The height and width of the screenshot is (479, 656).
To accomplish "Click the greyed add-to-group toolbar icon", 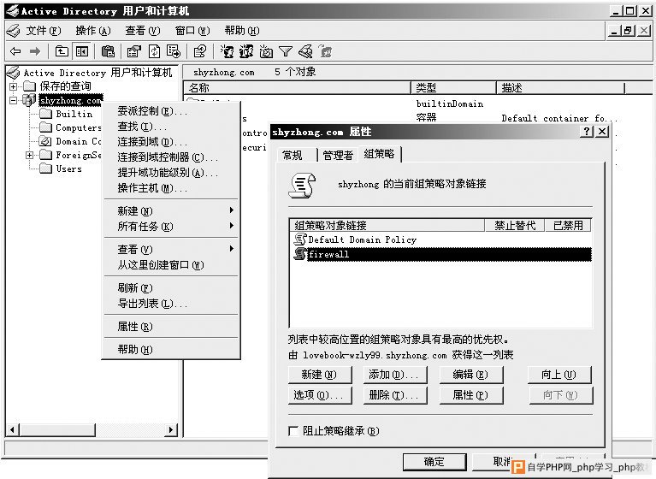I will coord(325,51).
